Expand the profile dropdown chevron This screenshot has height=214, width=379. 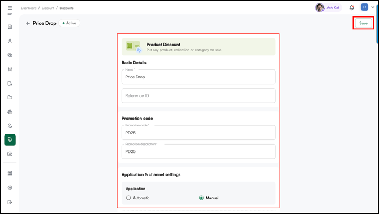tap(373, 7)
